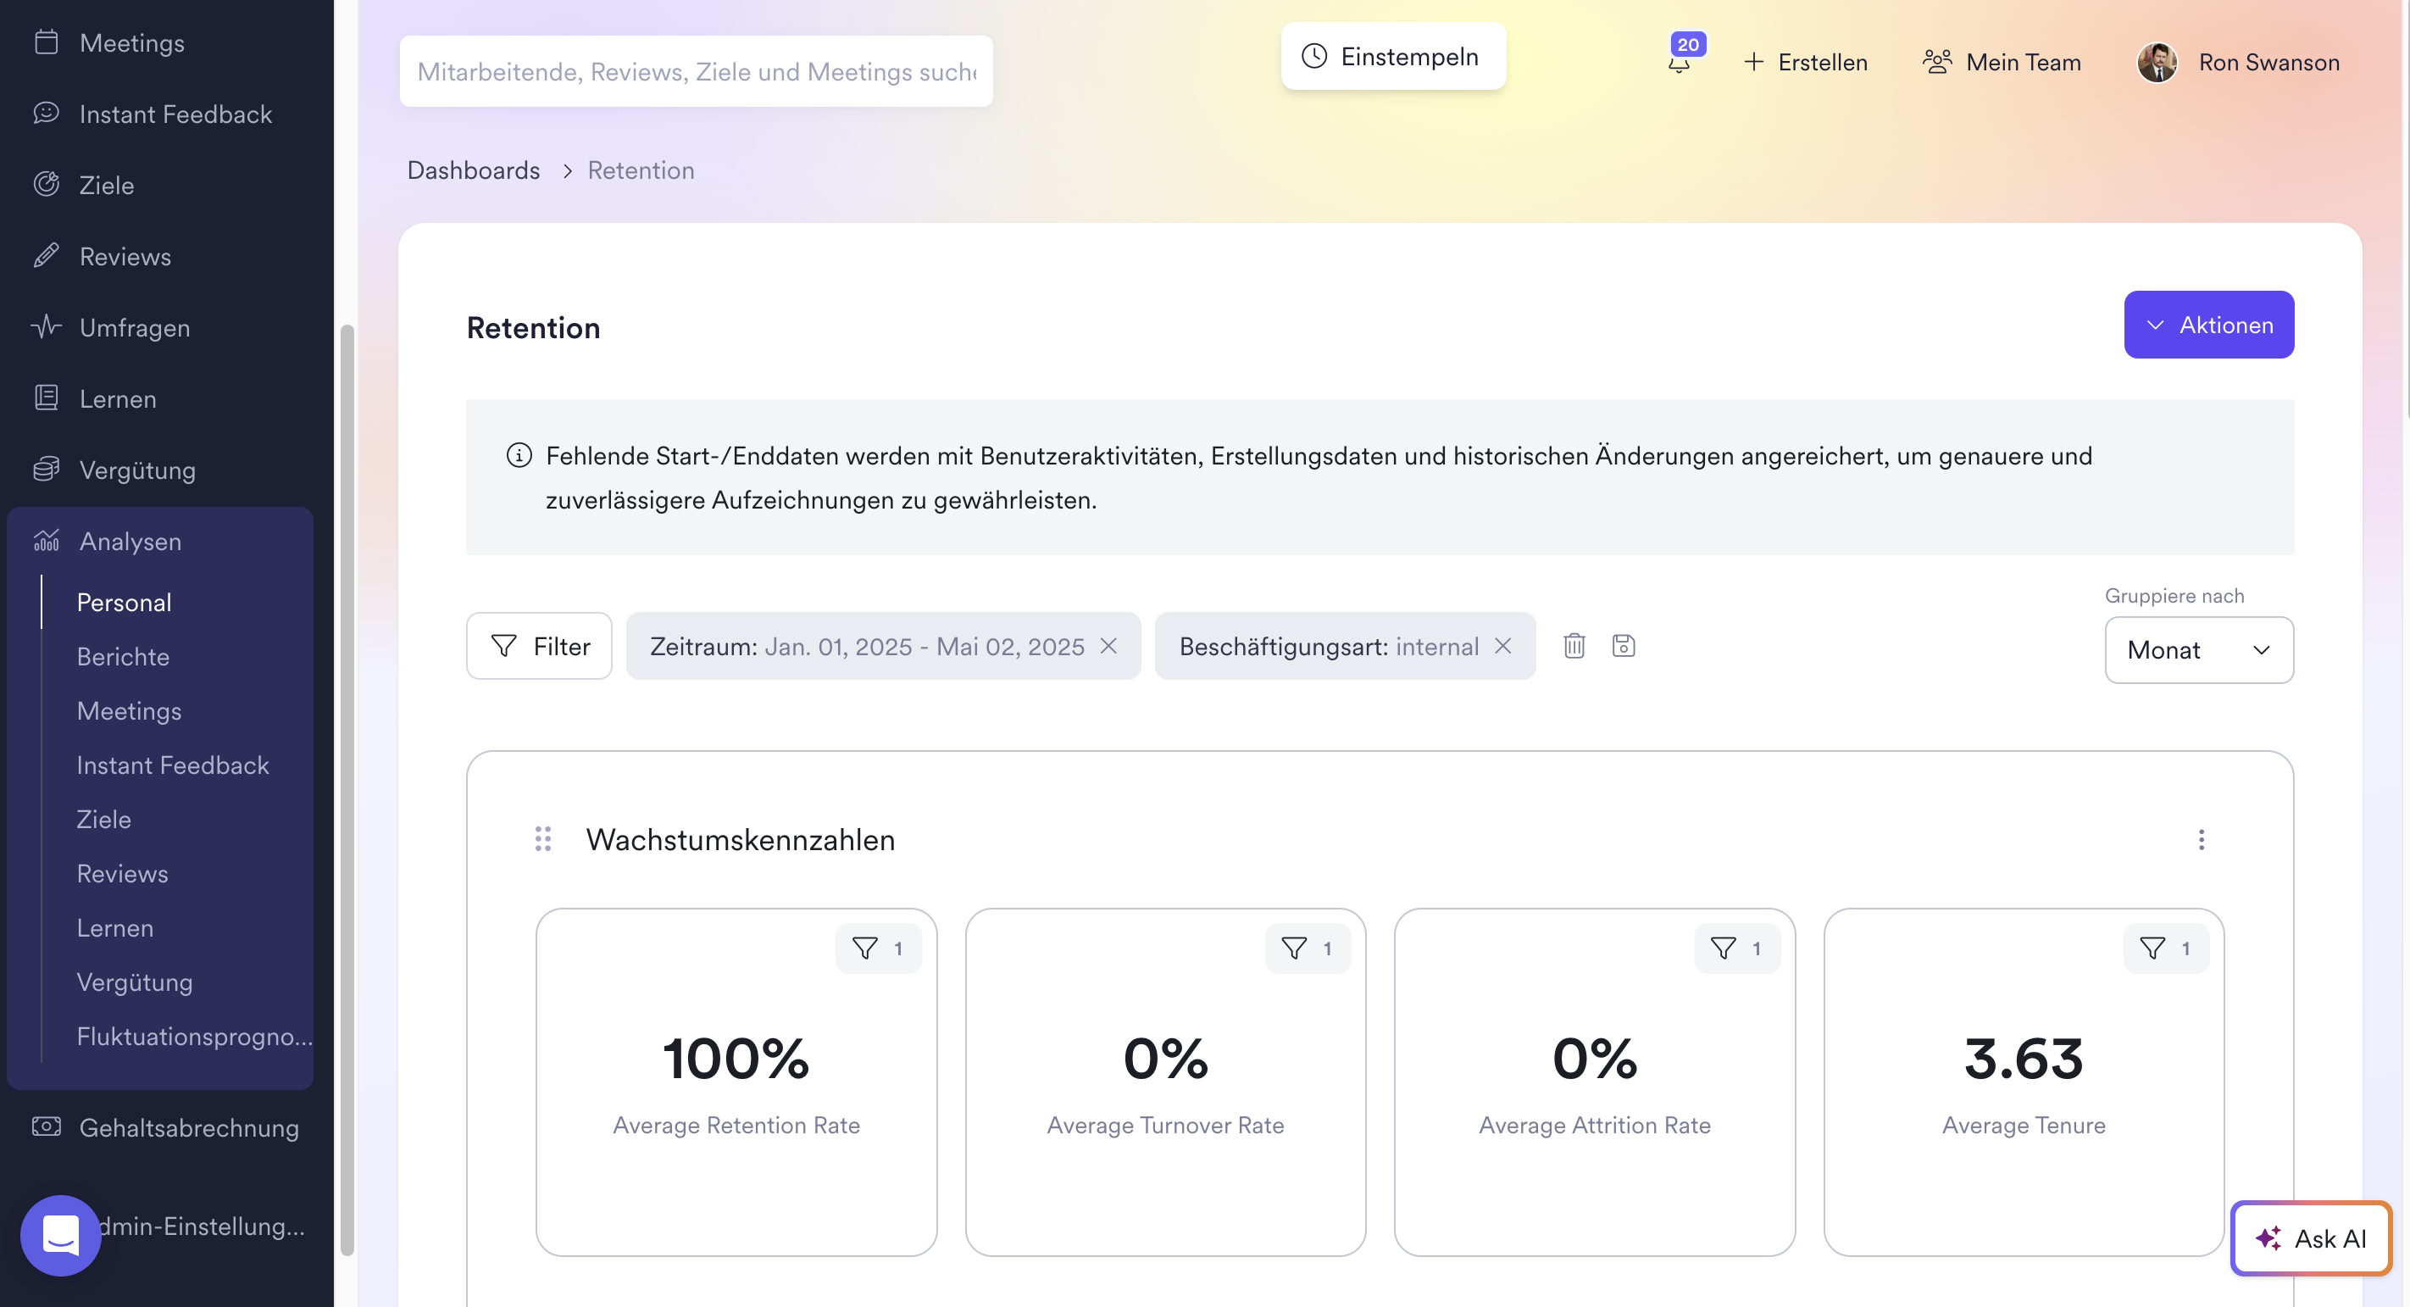Click the Einstempeln clock-in button

[1393, 56]
